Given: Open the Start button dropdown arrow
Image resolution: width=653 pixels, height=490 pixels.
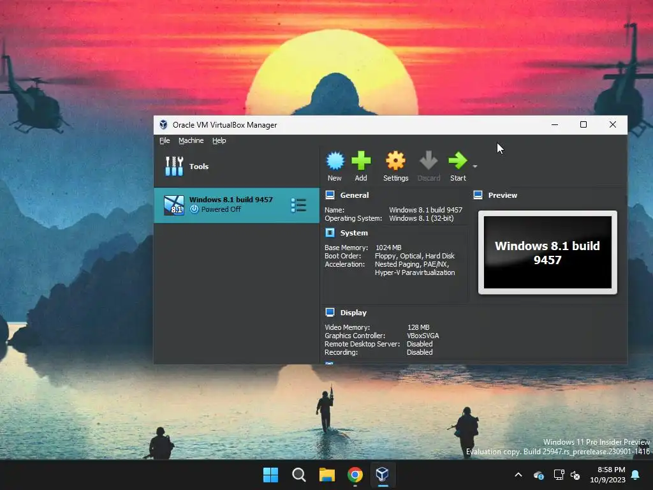Looking at the screenshot, I should [x=474, y=167].
